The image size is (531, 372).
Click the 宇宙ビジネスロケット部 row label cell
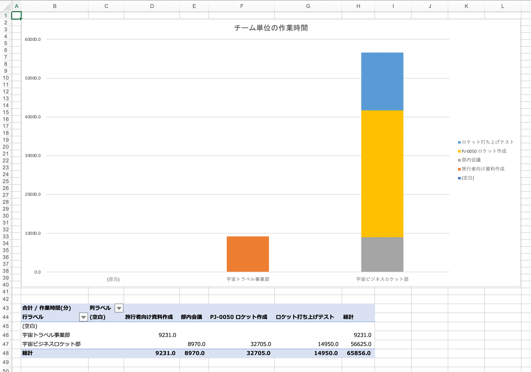click(51, 344)
